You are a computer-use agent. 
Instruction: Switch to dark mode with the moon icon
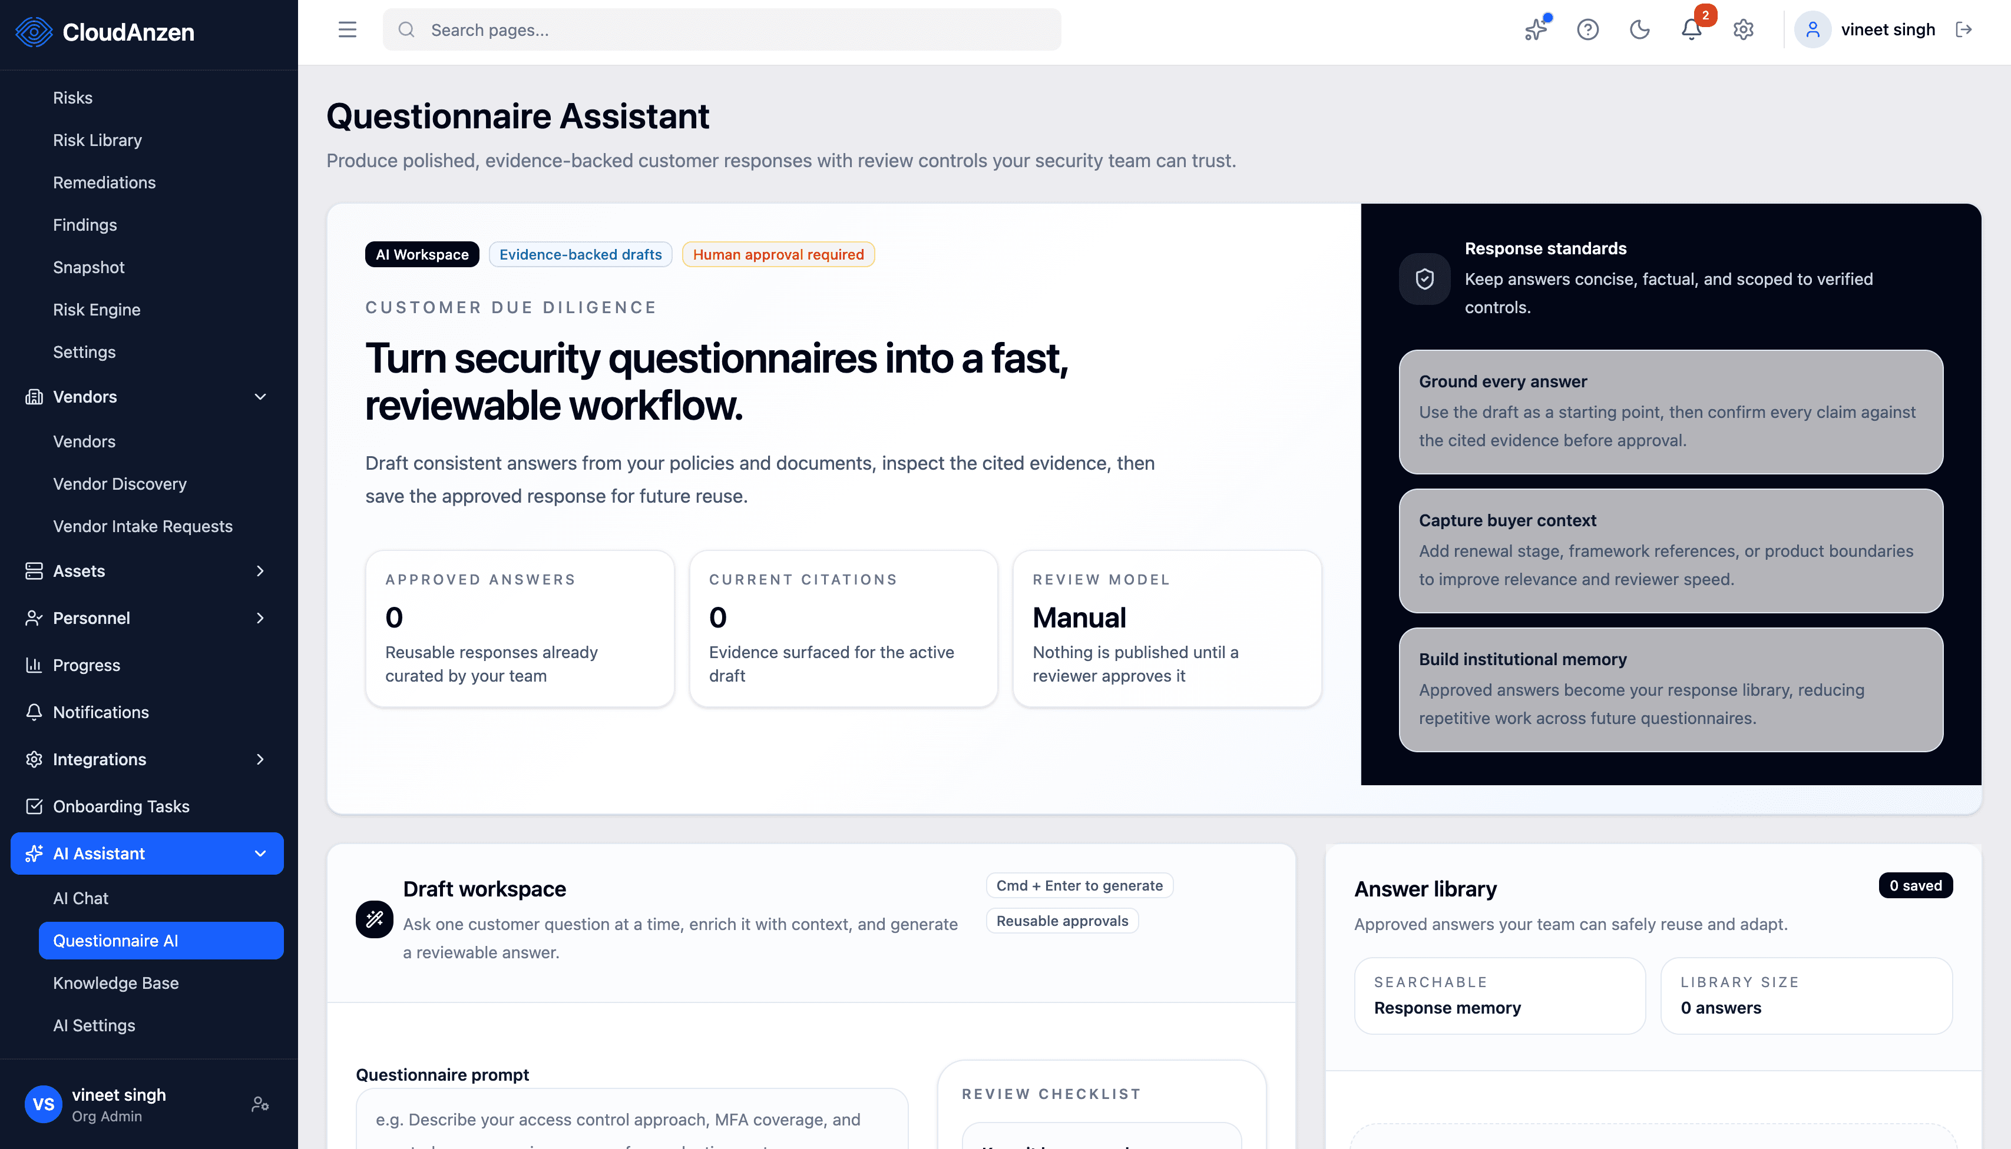[x=1640, y=30]
